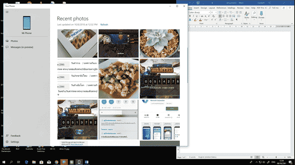This screenshot has width=295, height=165.
Task: Toggle Superscript in Word
Action: 209,16
